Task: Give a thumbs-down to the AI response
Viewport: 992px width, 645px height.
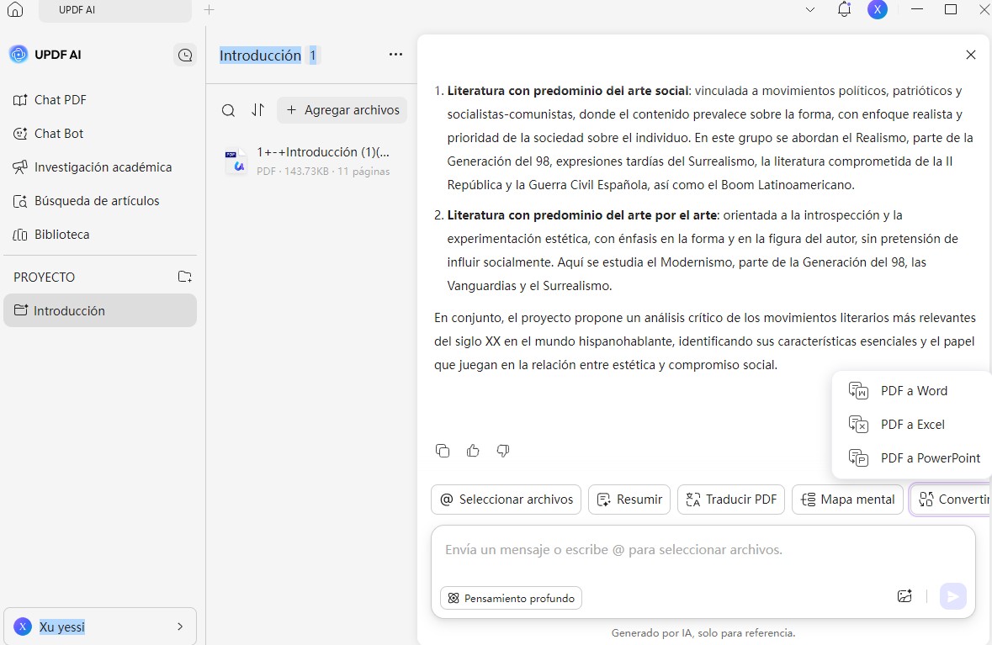Action: 502,451
